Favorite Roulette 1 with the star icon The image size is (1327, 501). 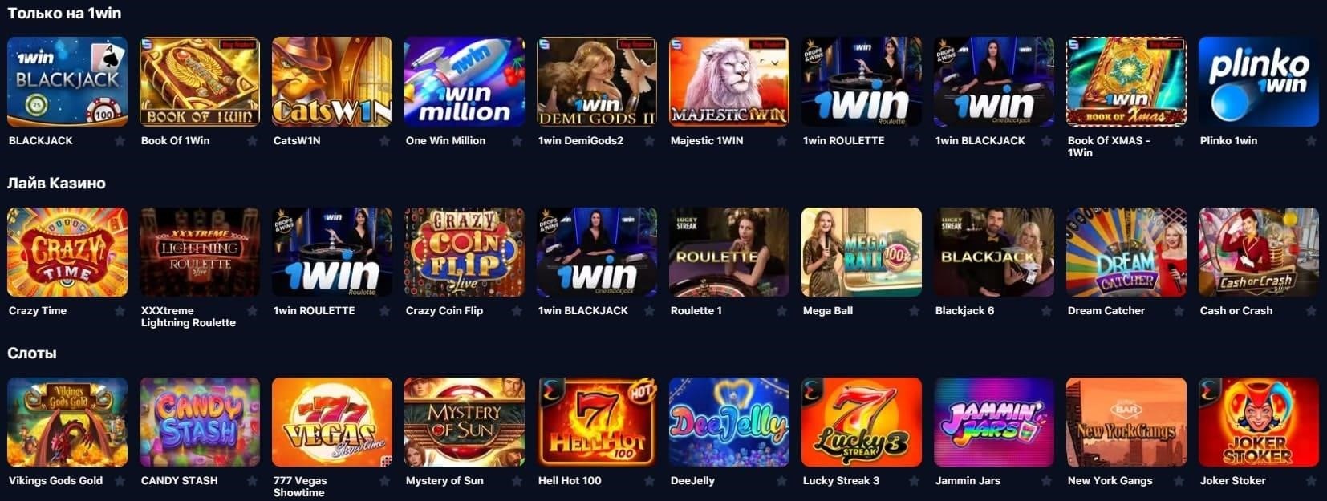pos(781,311)
